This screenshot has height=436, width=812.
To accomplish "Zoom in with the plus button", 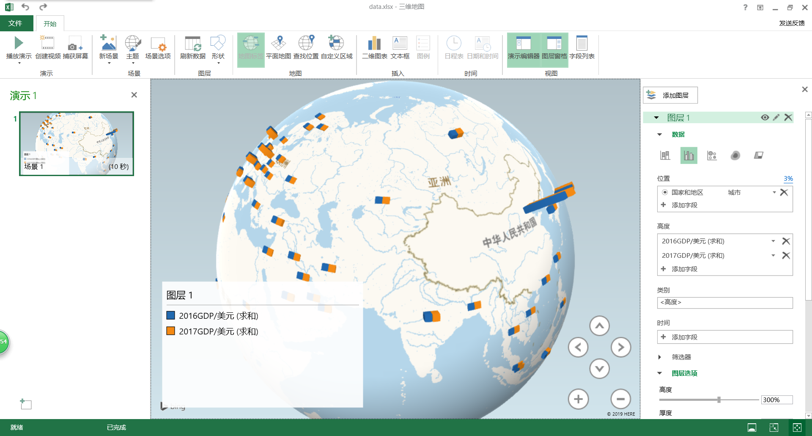I will pyautogui.click(x=578, y=399).
